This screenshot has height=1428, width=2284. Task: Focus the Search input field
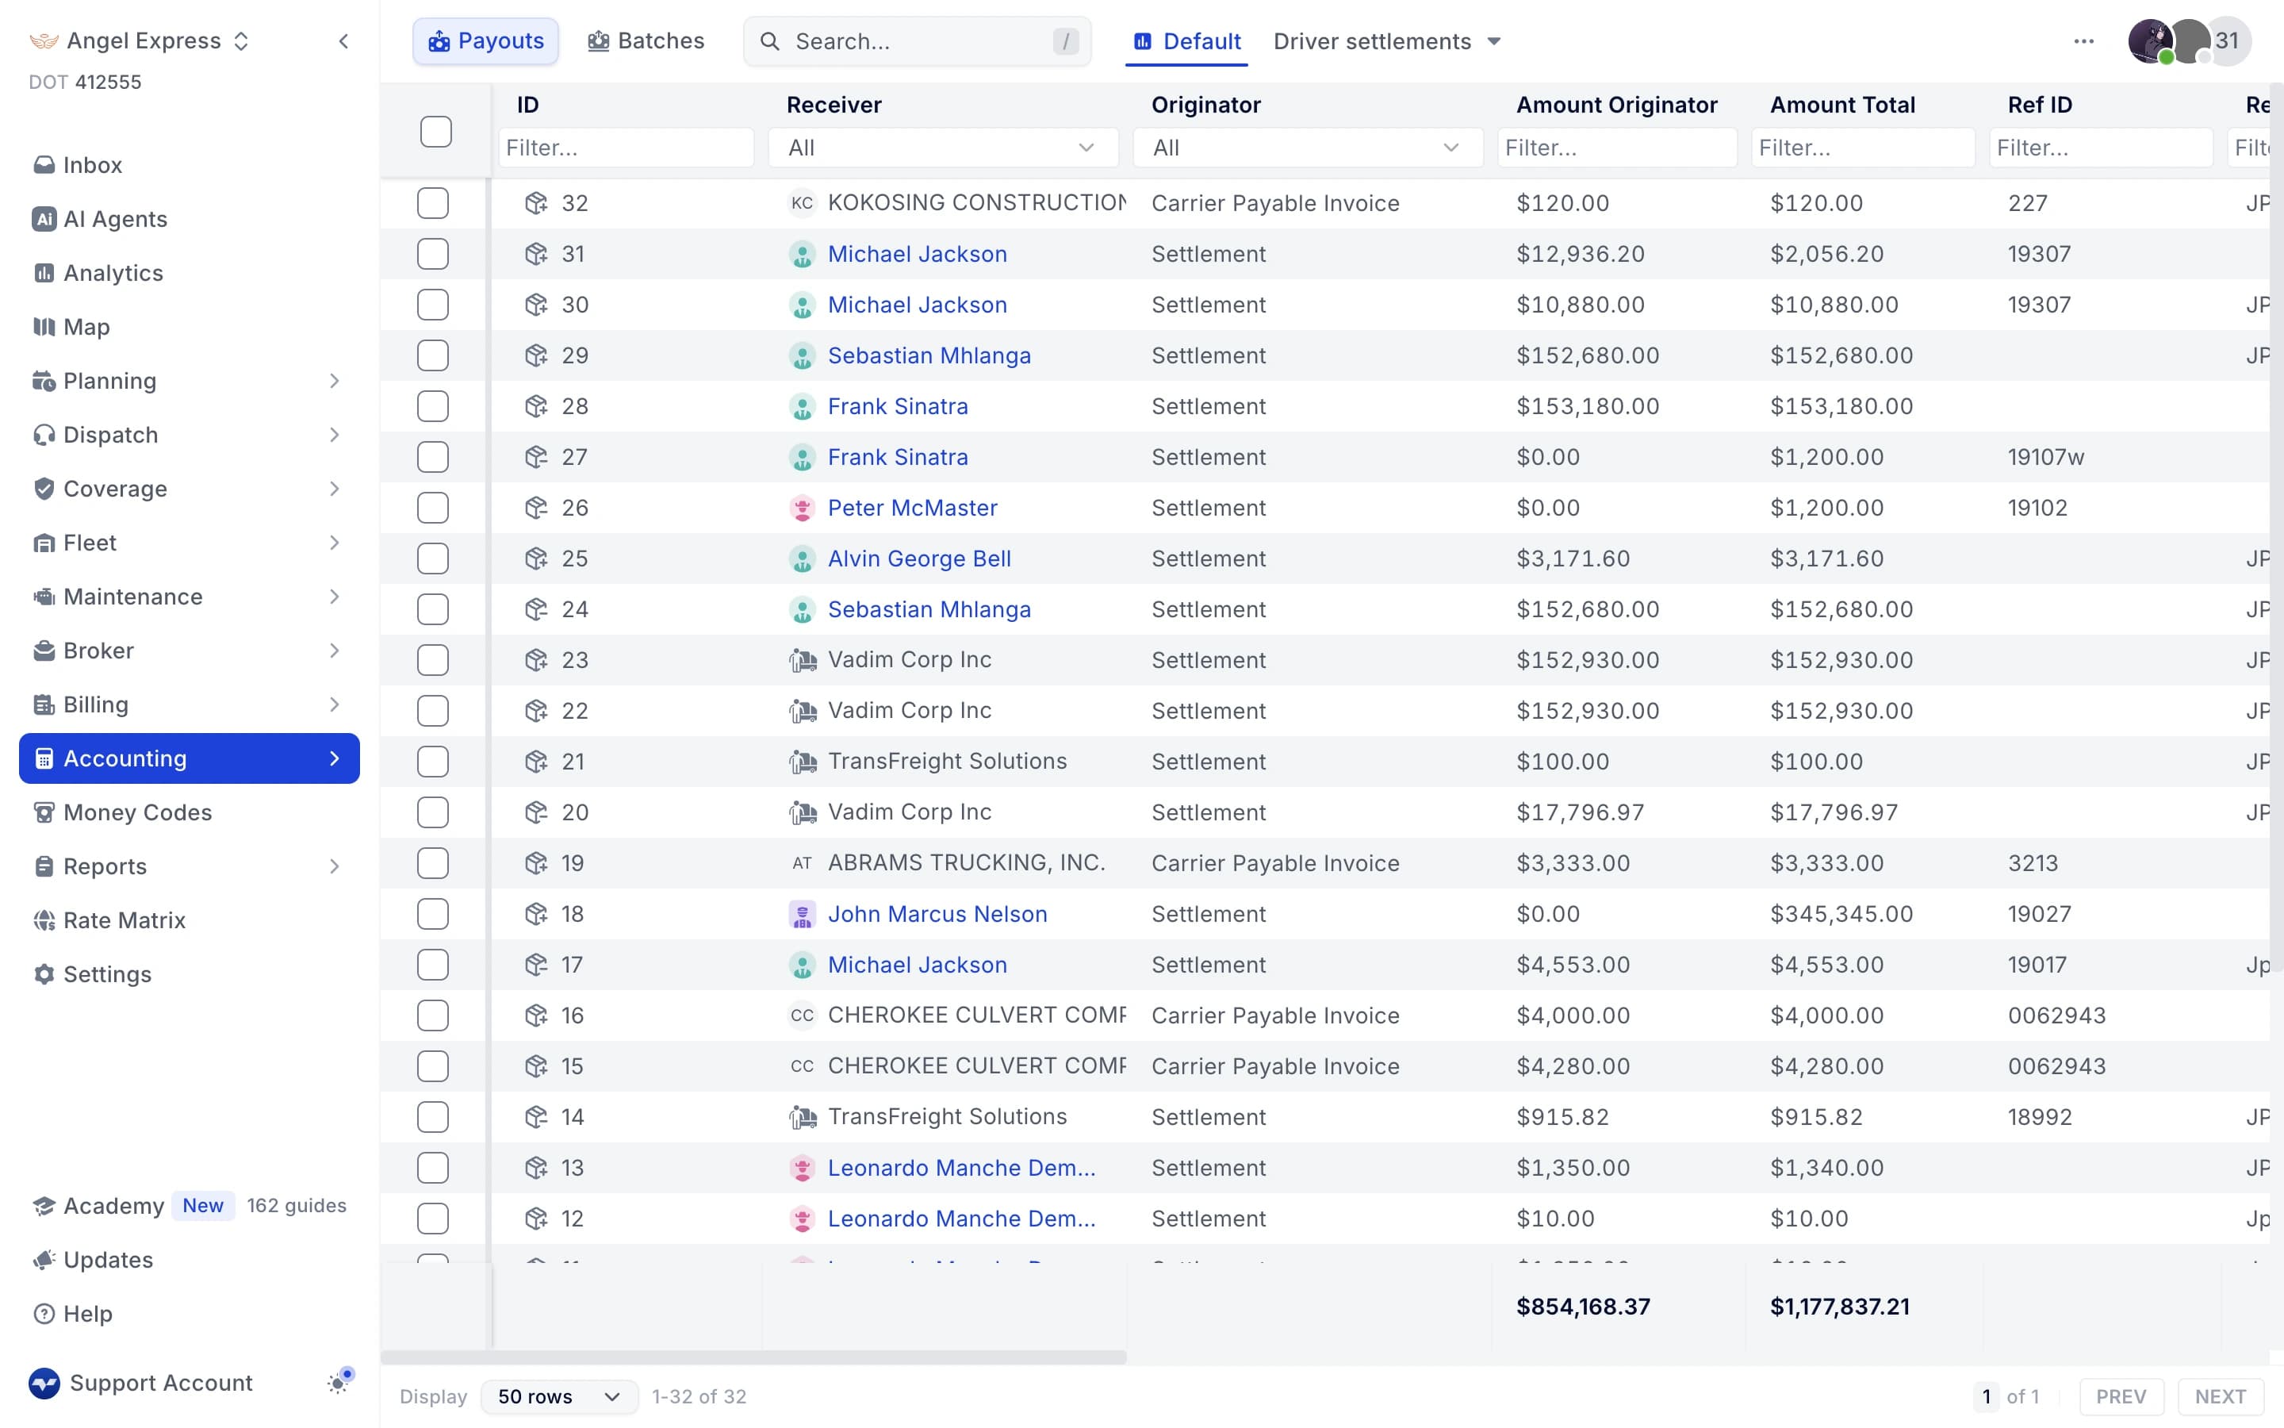pos(918,41)
